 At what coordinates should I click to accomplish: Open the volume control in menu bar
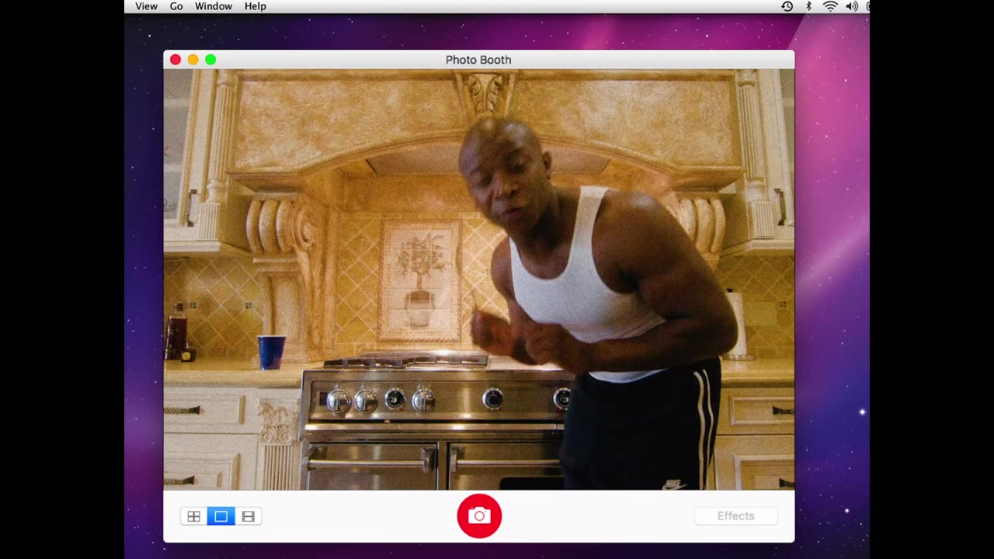(851, 6)
